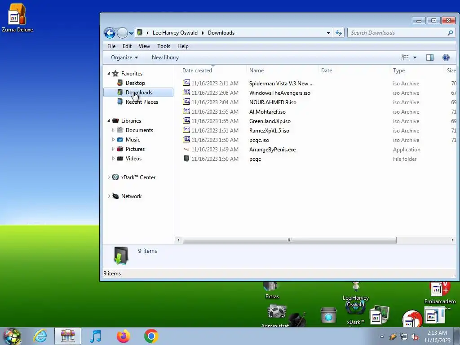
Task: Expand the Videos library node
Action: coord(113,158)
